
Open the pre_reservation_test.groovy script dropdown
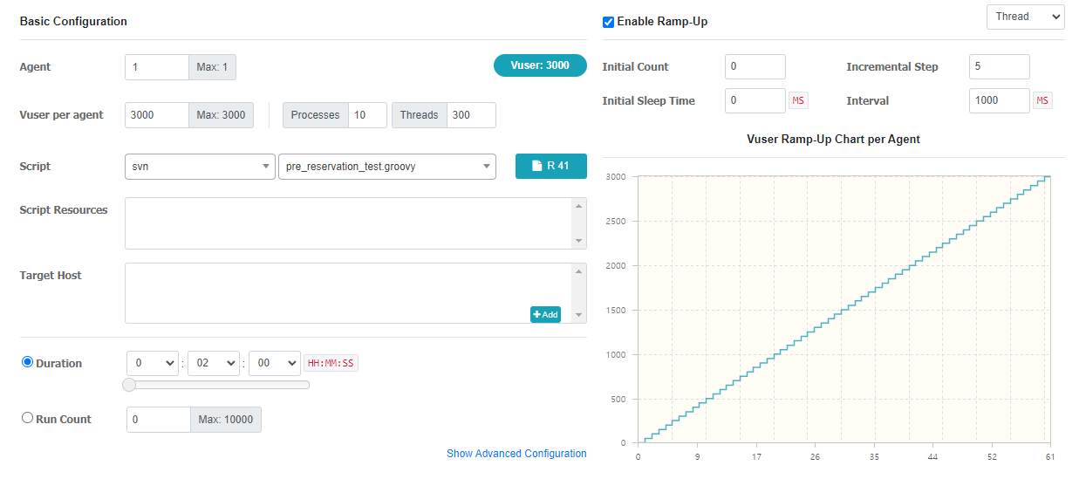pyautogui.click(x=386, y=167)
